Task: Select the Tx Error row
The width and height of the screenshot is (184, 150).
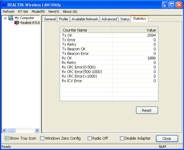Action: [109, 40]
